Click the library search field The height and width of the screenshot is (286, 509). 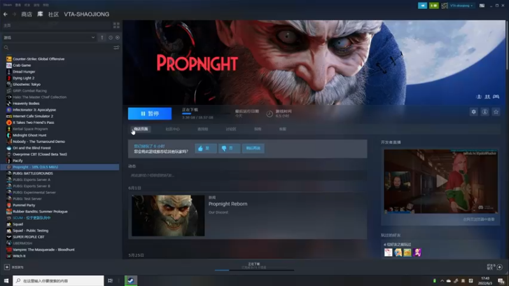pyautogui.click(x=59, y=48)
